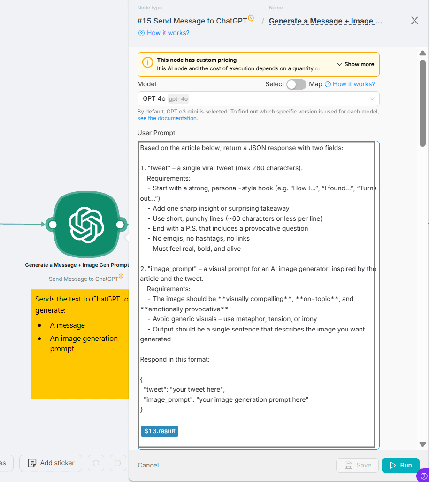The height and width of the screenshot is (482, 429).
Task: Open How it works link under node type
Action: tap(168, 33)
